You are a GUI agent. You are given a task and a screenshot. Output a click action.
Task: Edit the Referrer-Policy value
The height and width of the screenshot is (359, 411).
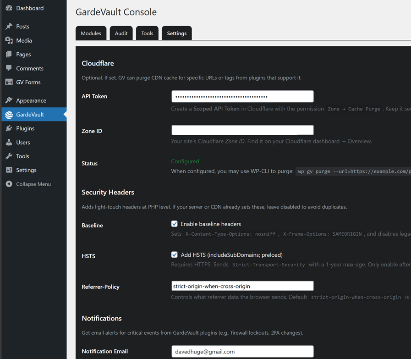pos(242,286)
